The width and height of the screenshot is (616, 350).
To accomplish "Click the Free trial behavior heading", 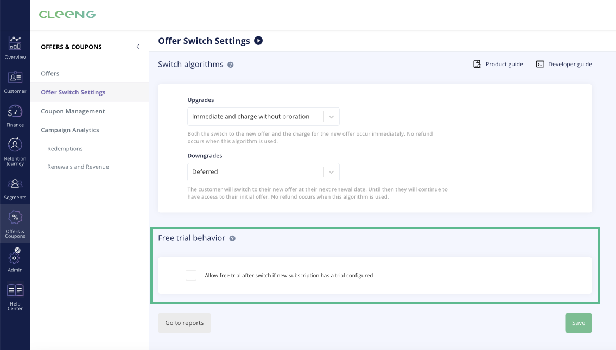I will tap(192, 238).
